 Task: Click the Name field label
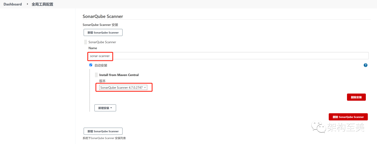coord(93,48)
